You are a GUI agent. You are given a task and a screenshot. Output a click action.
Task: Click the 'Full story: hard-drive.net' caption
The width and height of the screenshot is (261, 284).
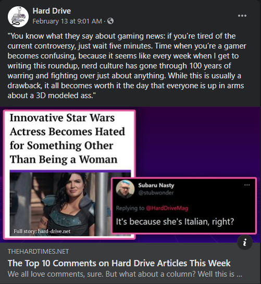pos(42,231)
